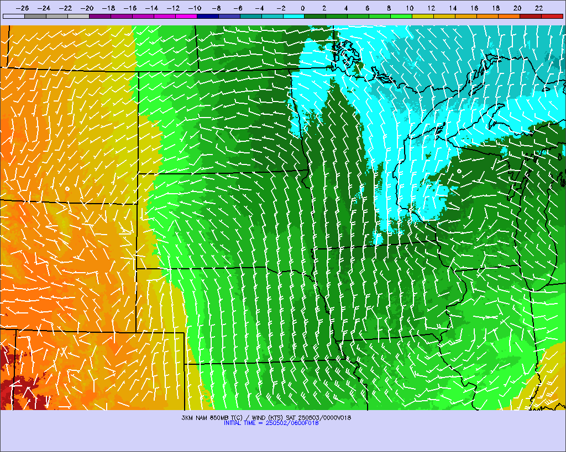Click the "-18" legend label
This screenshot has width=566, height=452.
109,8
